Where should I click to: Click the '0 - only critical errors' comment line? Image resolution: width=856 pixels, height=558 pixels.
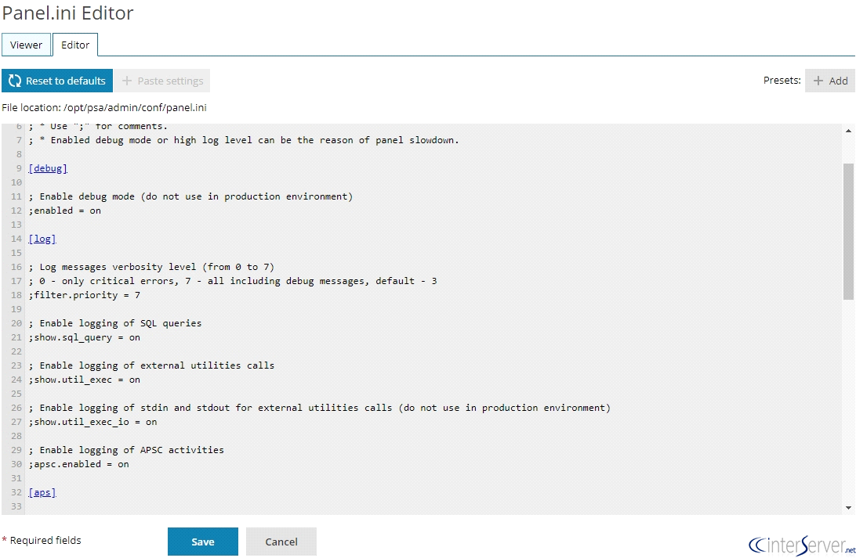point(233,281)
